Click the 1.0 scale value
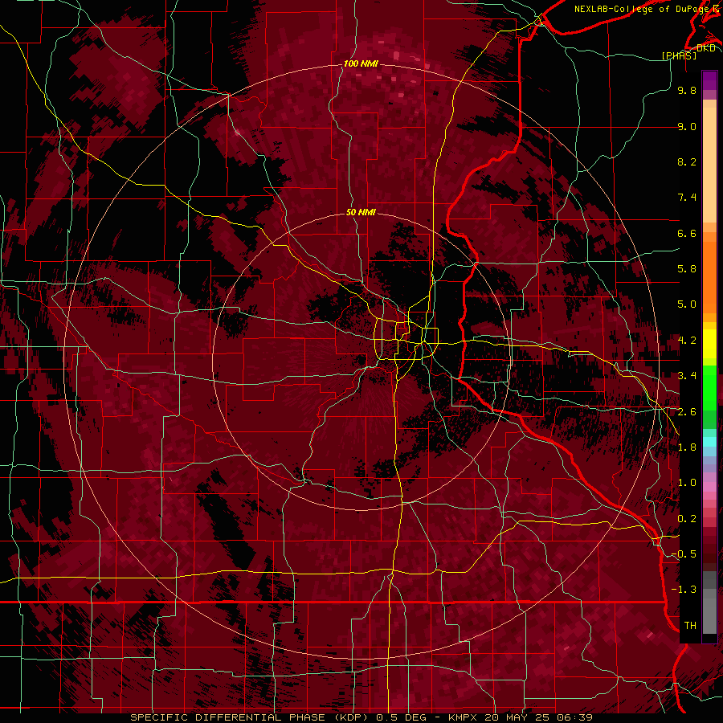Image resolution: width=723 pixels, height=723 pixels. point(687,483)
